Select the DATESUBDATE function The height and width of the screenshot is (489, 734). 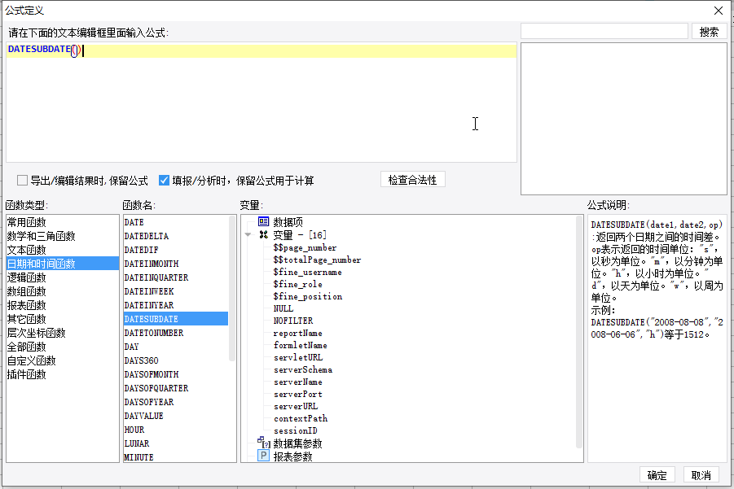(x=175, y=319)
